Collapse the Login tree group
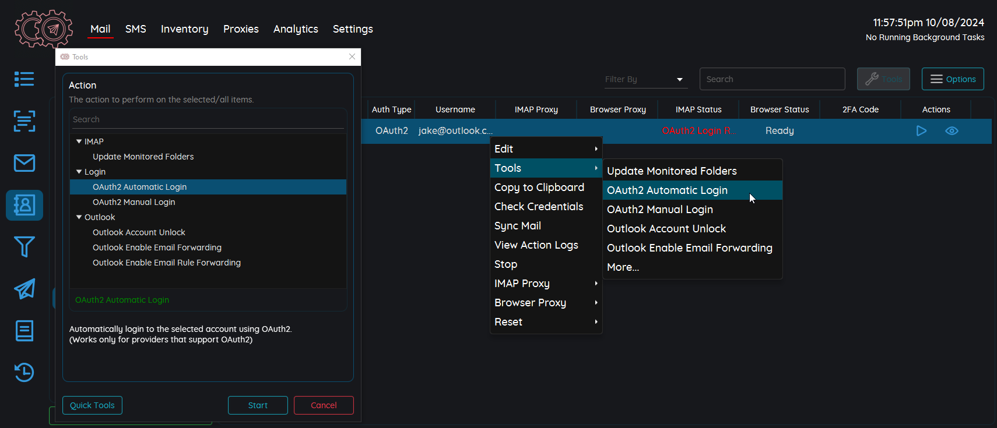The height and width of the screenshot is (428, 997). (x=79, y=172)
